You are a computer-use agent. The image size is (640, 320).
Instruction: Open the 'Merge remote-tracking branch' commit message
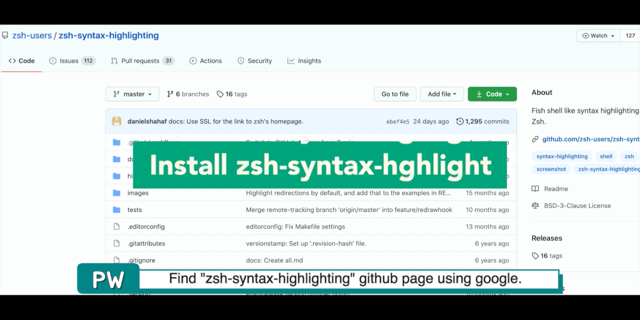(x=349, y=210)
